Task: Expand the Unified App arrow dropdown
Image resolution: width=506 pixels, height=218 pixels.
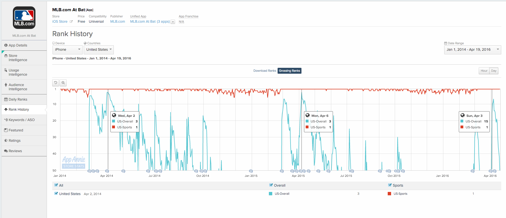Action: pyautogui.click(x=173, y=22)
